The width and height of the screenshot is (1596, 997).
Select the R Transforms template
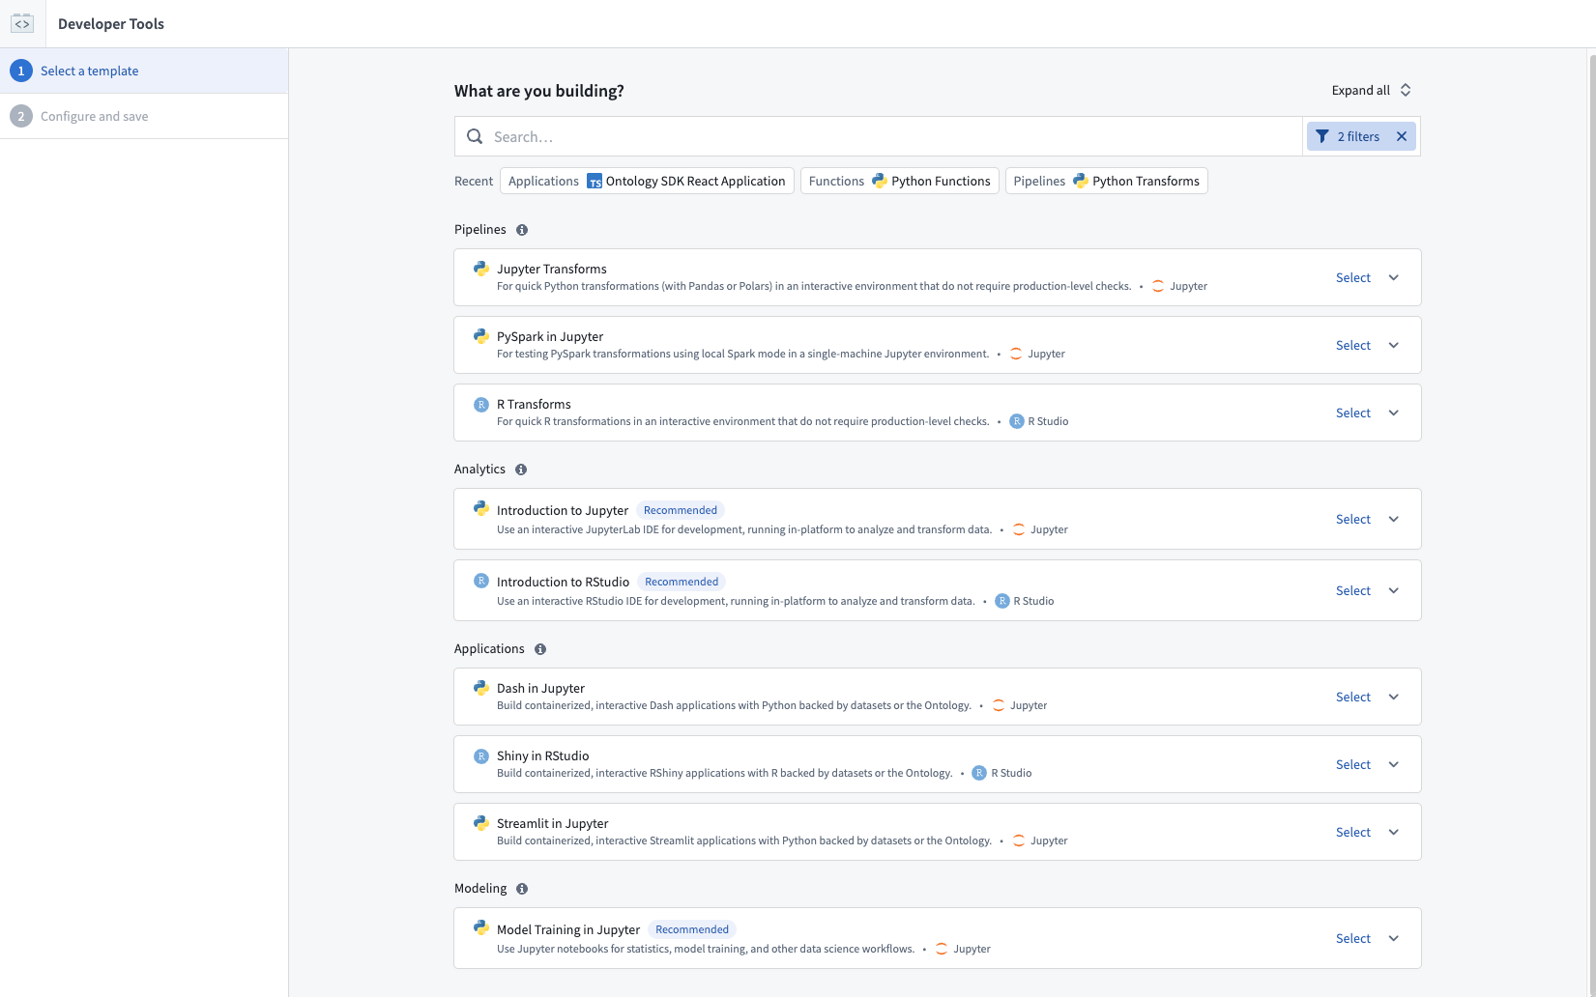coord(1353,413)
